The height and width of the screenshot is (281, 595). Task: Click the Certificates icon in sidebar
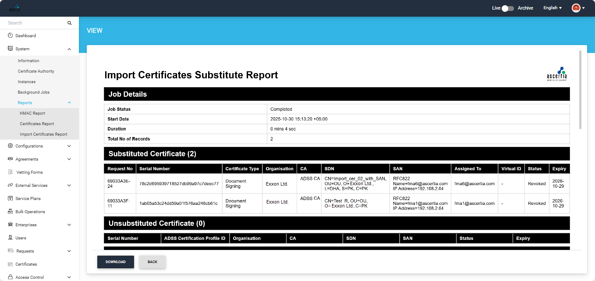tap(10, 264)
